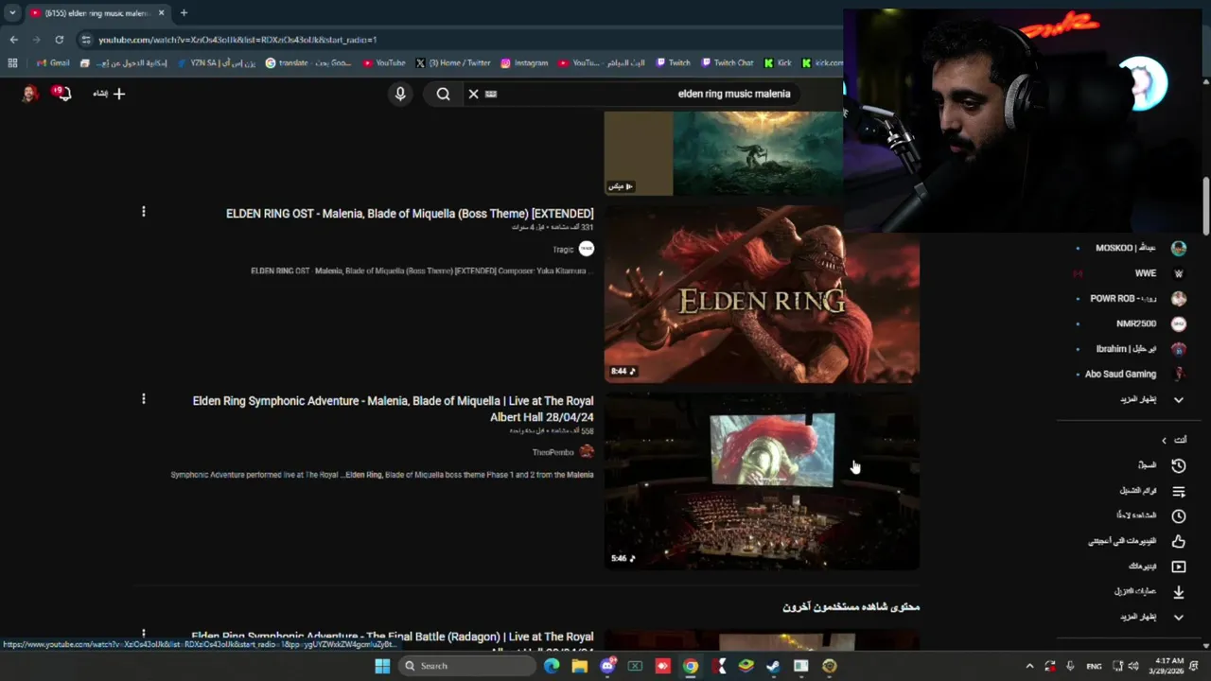Expand Show more under the Downloads entry

click(1150, 617)
